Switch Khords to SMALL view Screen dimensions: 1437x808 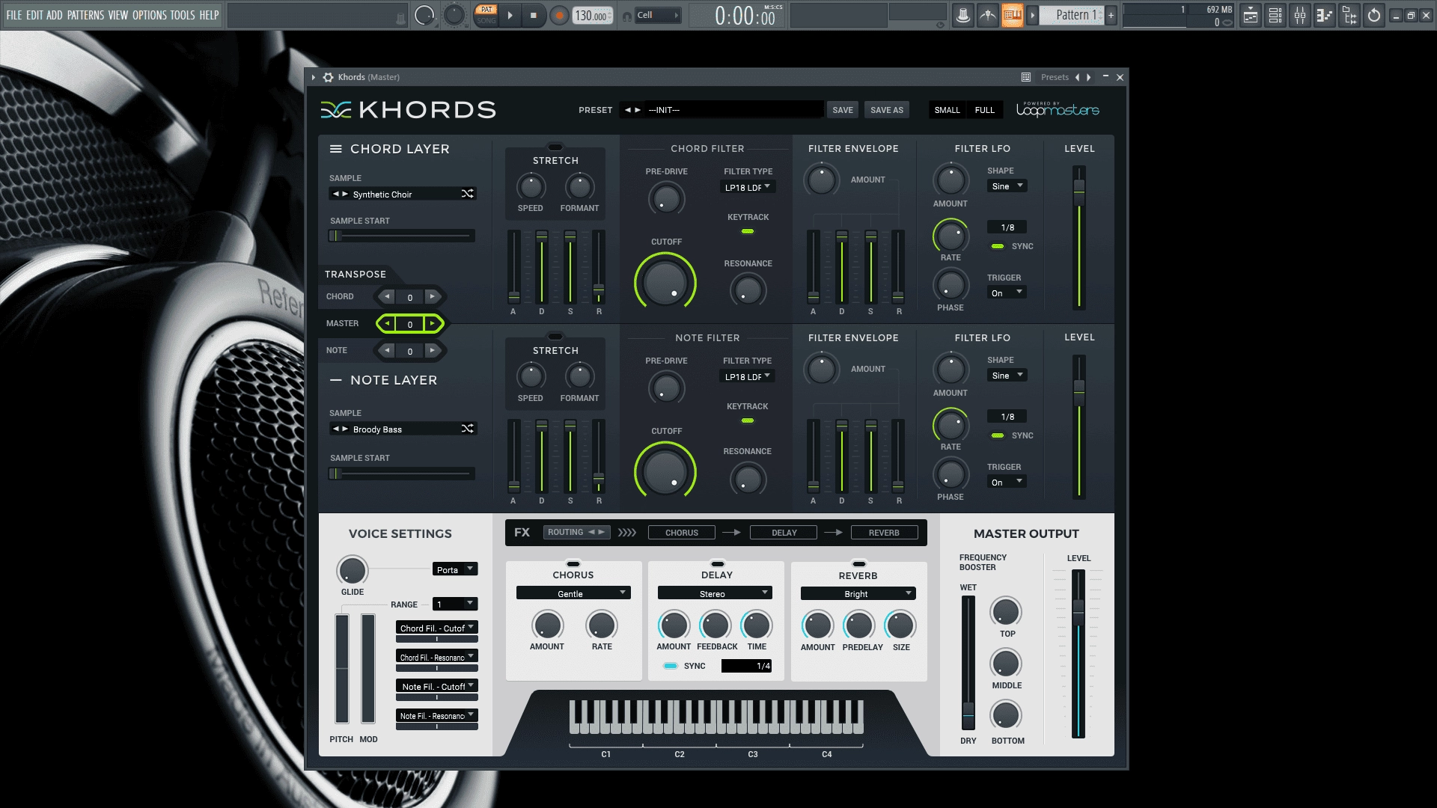tap(947, 110)
